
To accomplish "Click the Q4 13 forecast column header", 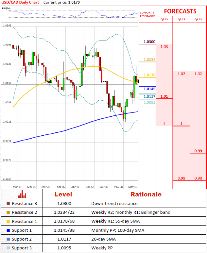I will (x=198, y=19).
